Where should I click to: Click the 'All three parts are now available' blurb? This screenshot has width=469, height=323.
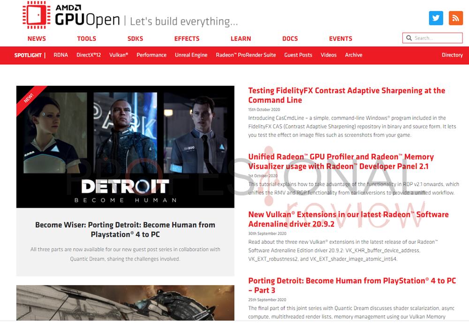click(125, 254)
